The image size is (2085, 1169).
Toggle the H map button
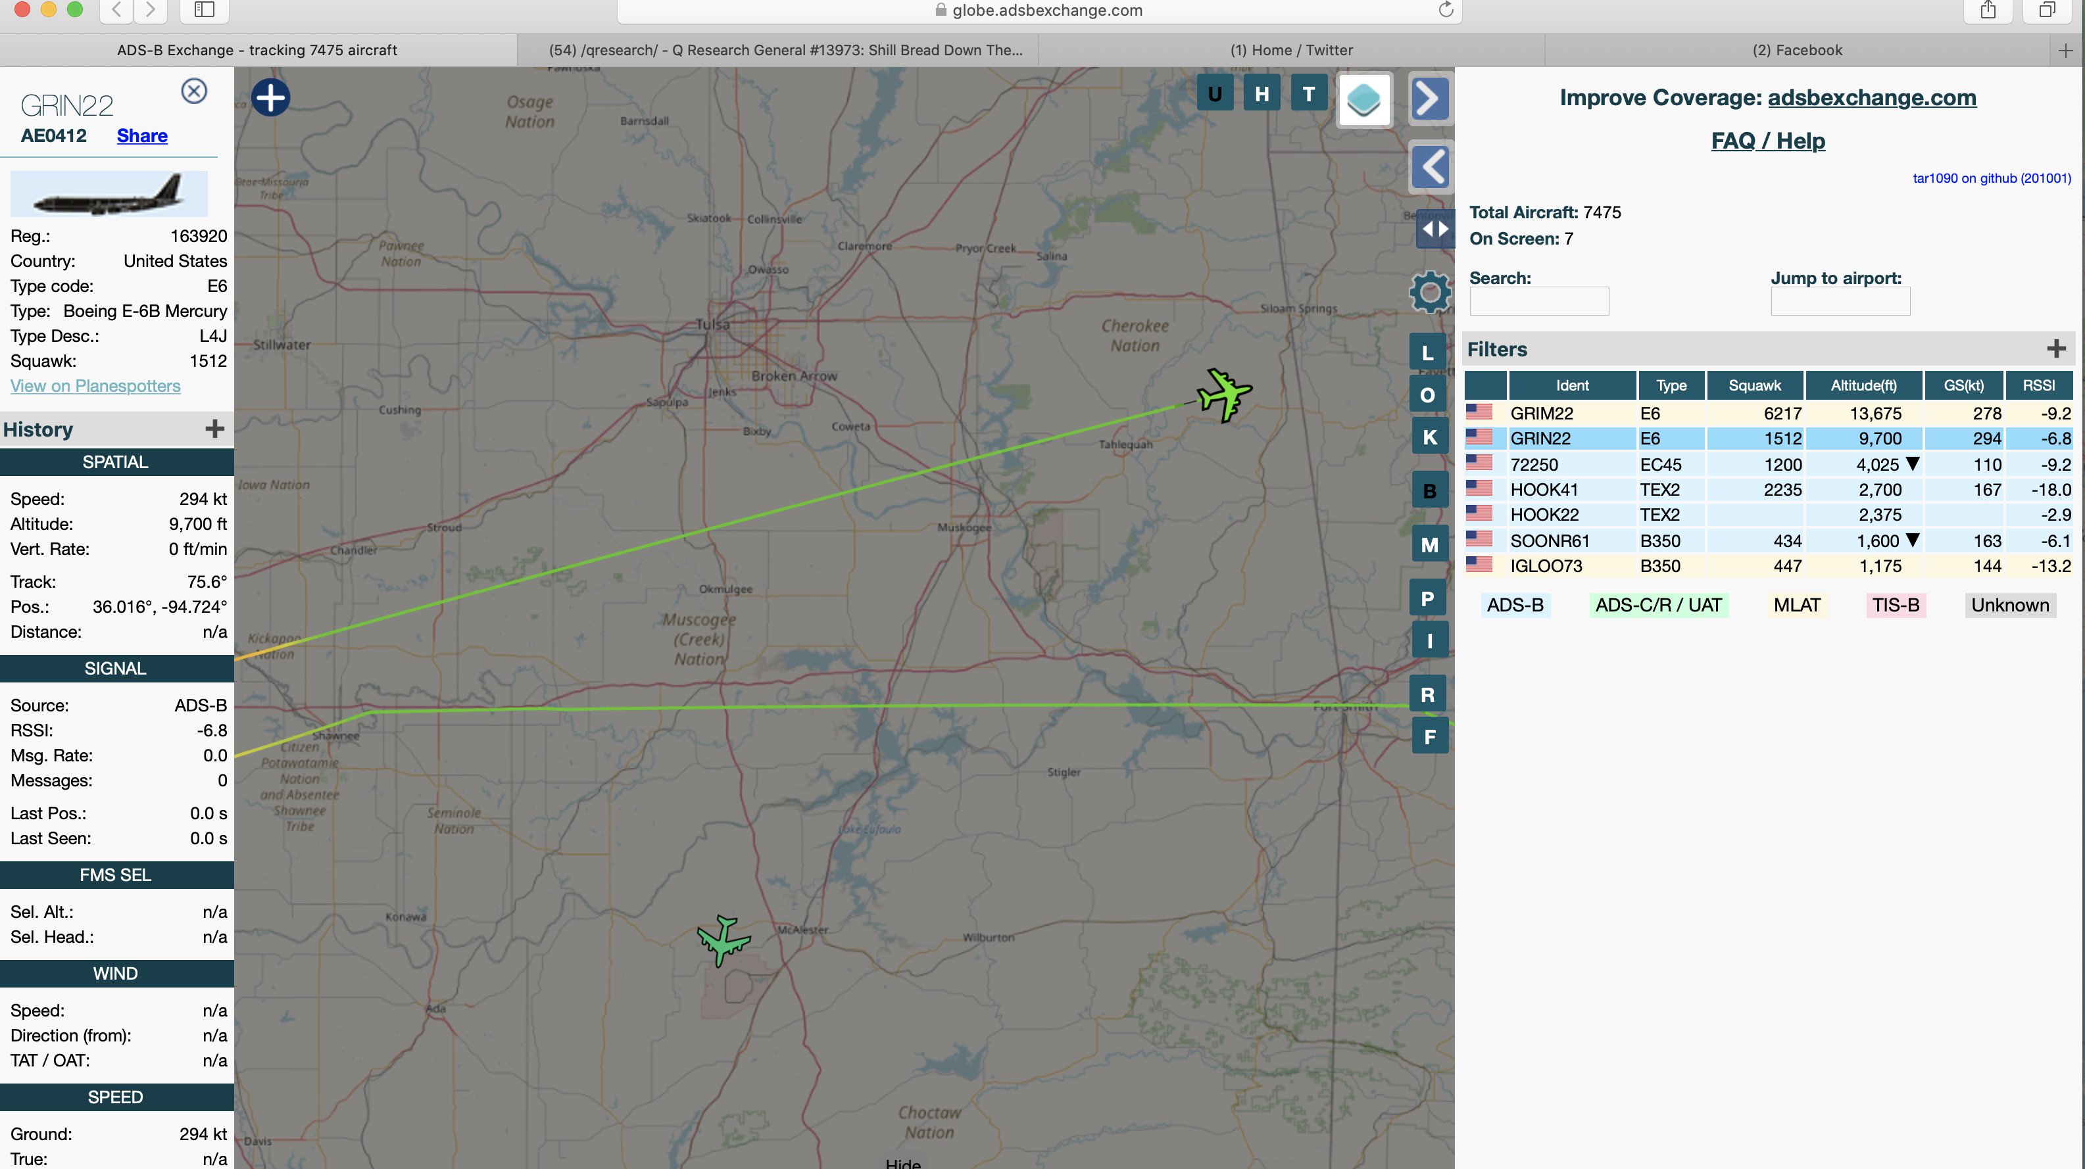(1262, 94)
